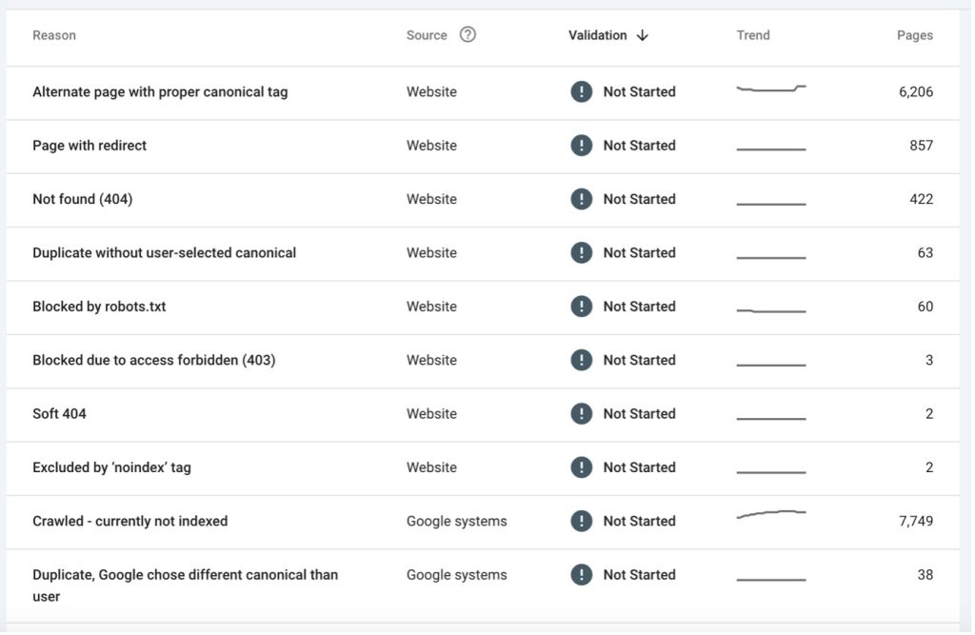The height and width of the screenshot is (635, 975).
Task: Click the Trend column header
Action: [x=753, y=34]
